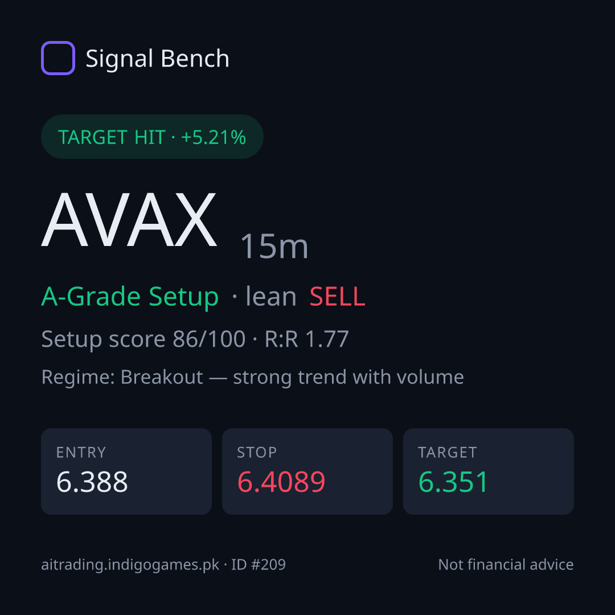Open the TARGET price card
615x615 pixels.
pos(489,471)
